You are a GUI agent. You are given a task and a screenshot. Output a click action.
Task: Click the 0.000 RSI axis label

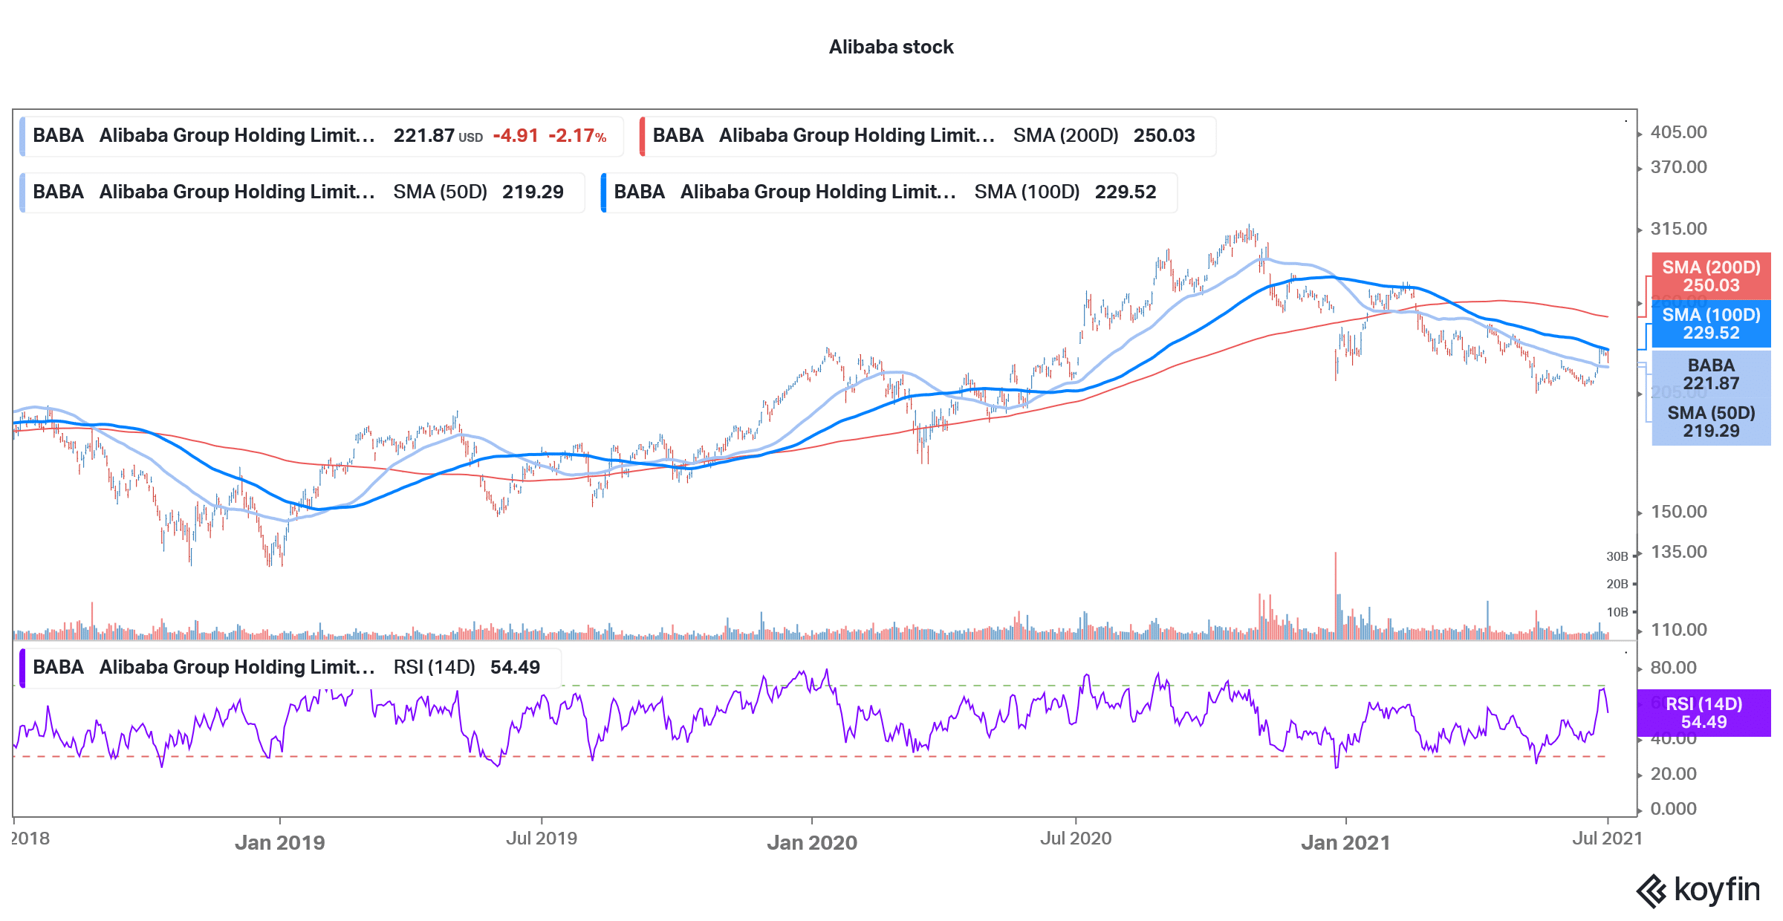(1673, 809)
